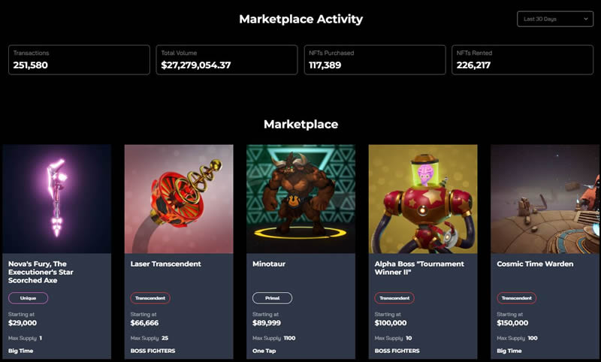Screen dimensions: 601x362
Task: Click the Nova's Fury axe thumbnail
Action: [x=57, y=198]
